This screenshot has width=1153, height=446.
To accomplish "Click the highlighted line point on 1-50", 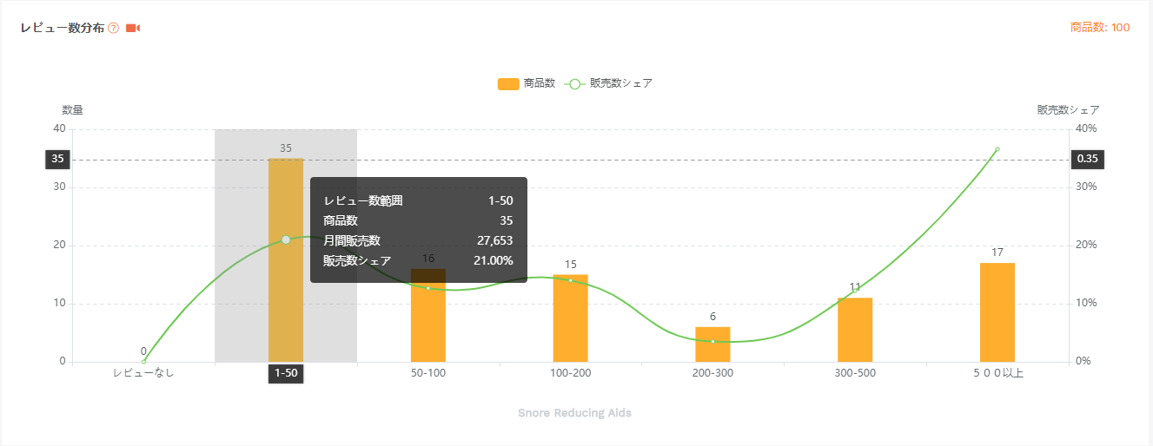I will [286, 239].
